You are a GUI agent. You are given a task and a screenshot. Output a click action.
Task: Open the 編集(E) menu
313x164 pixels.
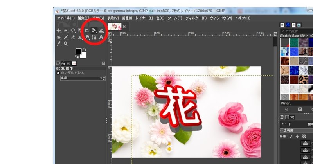[x=83, y=18]
